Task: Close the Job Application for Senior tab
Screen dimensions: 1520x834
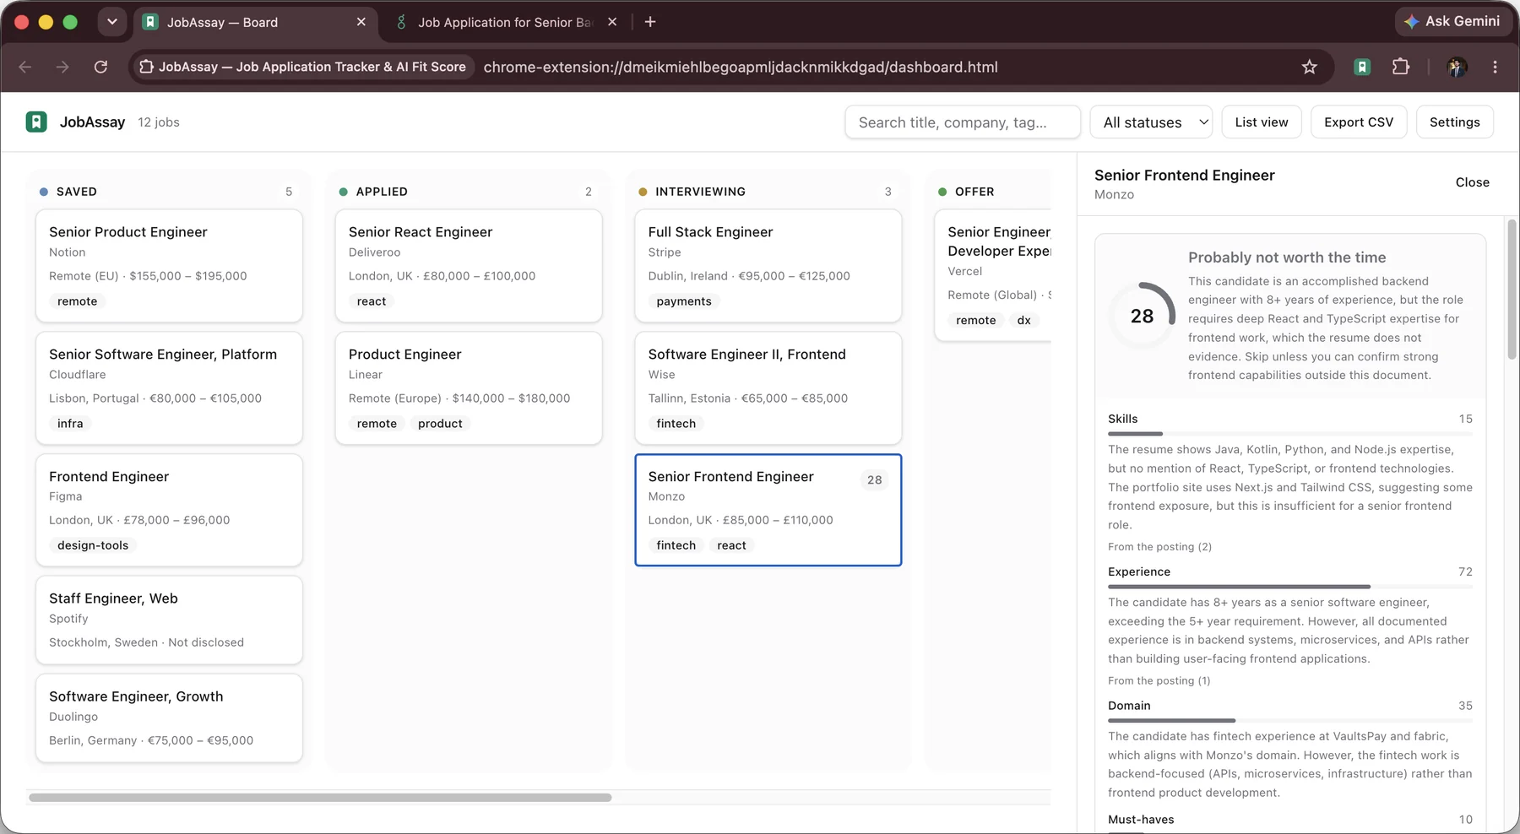Action: click(612, 22)
